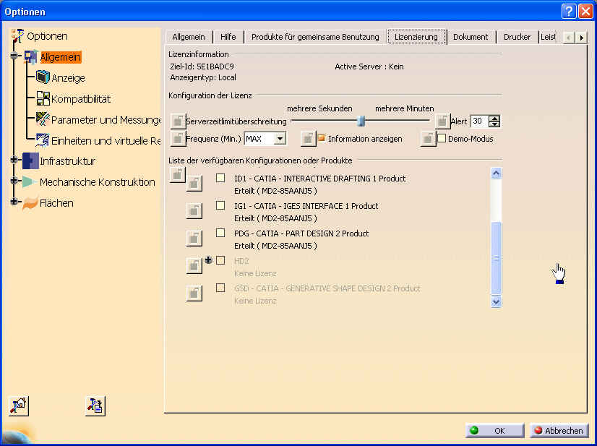Toggle GSD Generative Shape Design checkbox
The image size is (597, 446).
coord(220,288)
